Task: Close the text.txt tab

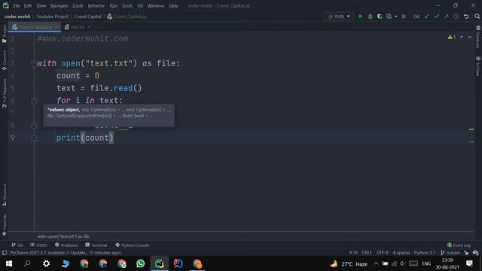Action: click(89, 27)
